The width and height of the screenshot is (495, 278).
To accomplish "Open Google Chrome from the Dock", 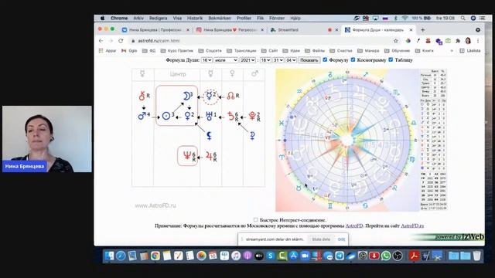I will pyautogui.click(x=155, y=256).
